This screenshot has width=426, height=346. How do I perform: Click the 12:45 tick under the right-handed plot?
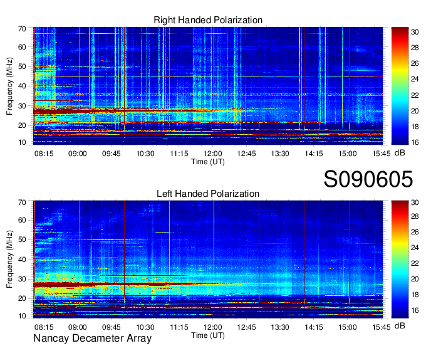[246, 154]
